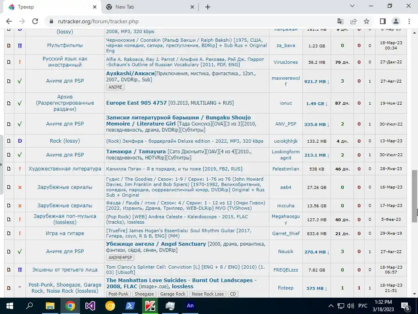Open author profile za_bava
This screenshot has width=418, height=314.
[285, 45]
